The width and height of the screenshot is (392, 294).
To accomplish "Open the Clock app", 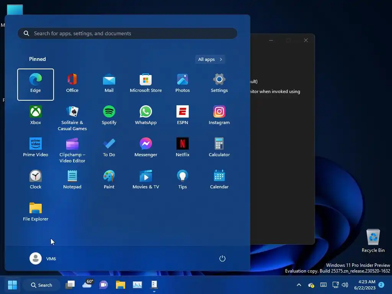I will click(36, 180).
